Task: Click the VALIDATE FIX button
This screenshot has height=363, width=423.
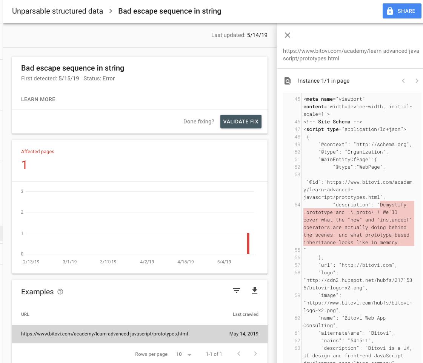Action: coord(241,122)
